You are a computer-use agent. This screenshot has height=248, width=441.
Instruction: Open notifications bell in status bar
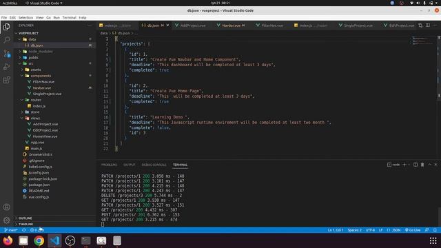435,230
